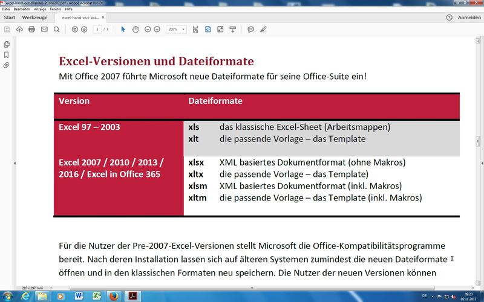Viewport: 484px width, 302px height.
Task: Open Windows Explorer folder in taskbar
Action: tap(42, 297)
